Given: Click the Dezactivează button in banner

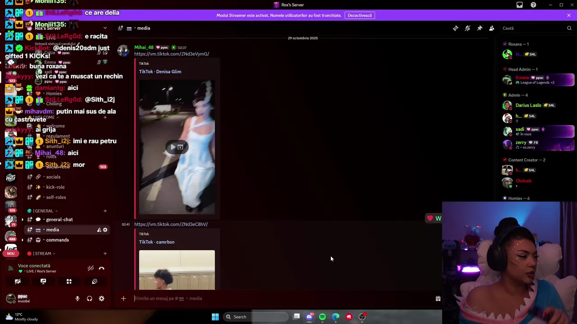Looking at the screenshot, I should (360, 15).
